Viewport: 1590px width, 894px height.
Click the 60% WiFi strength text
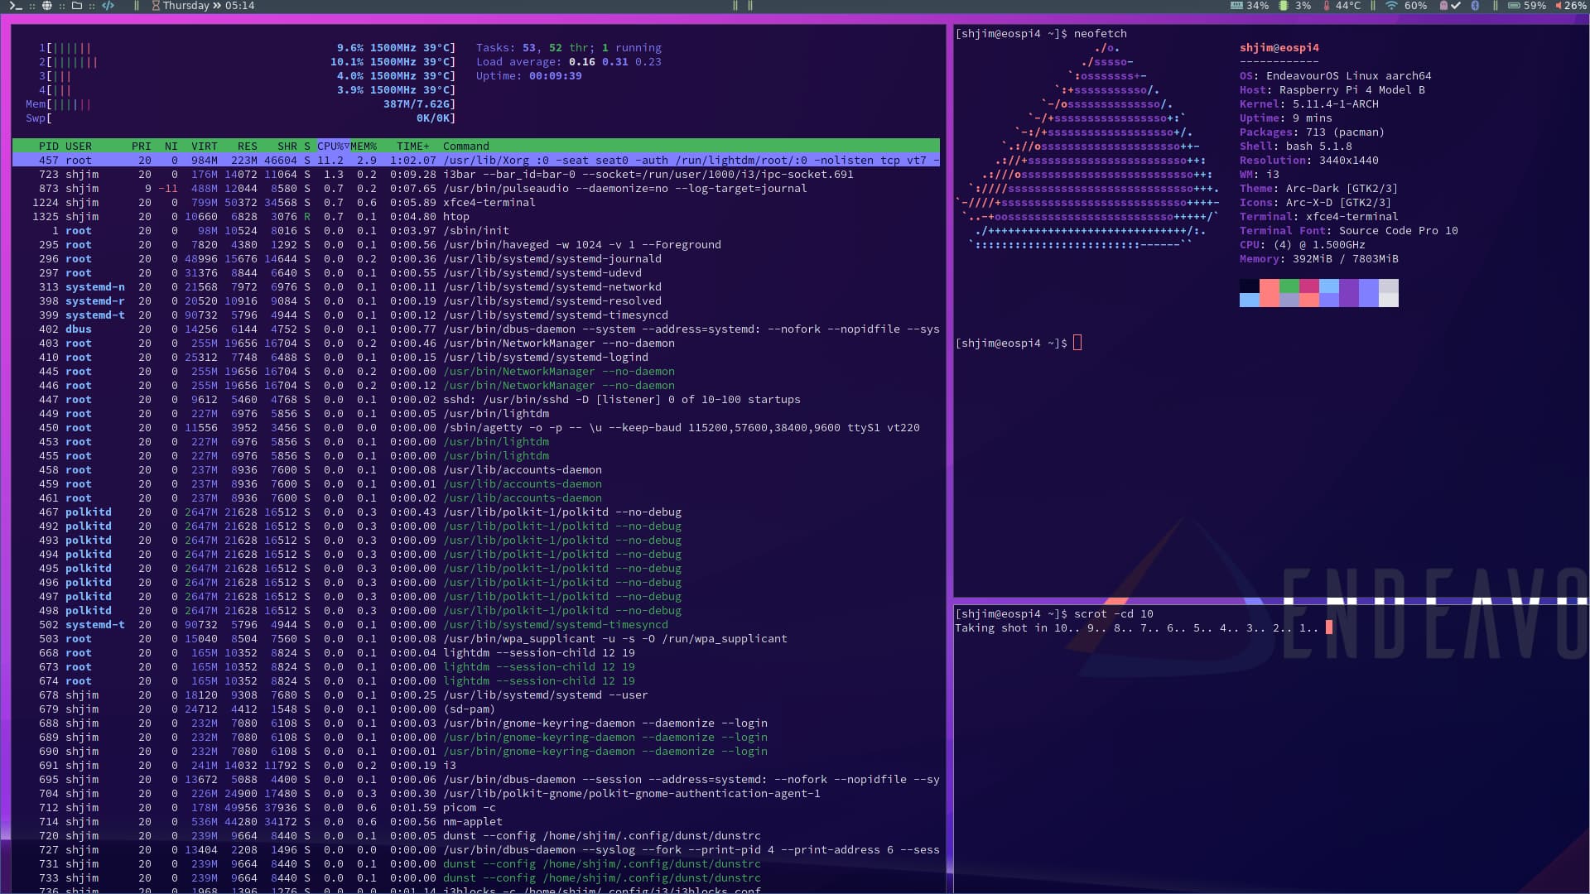pyautogui.click(x=1415, y=6)
